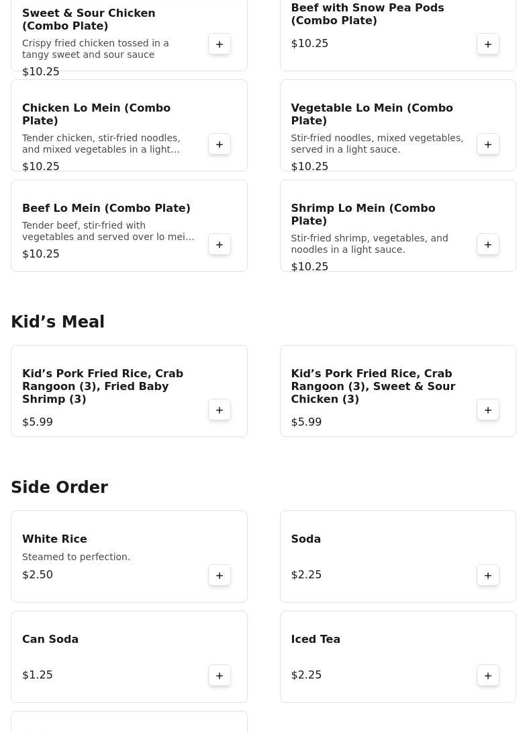Add Chicken Lo Mein Combo Plate
527x733 pixels.
pyautogui.click(x=220, y=145)
